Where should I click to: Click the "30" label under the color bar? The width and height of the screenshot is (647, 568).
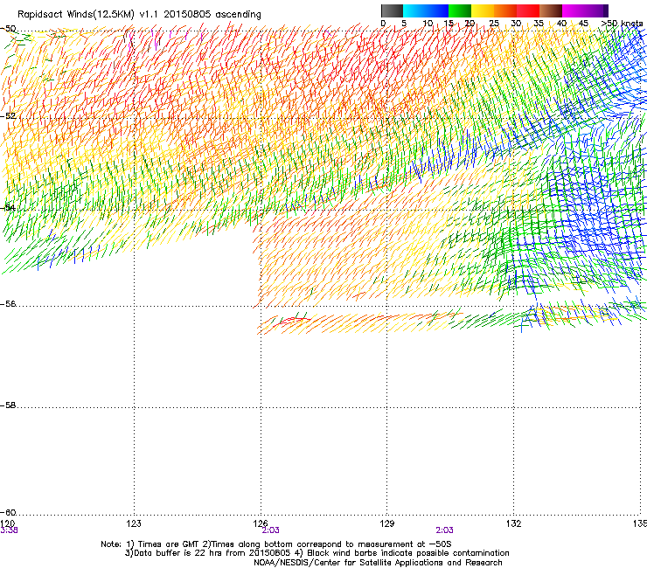(516, 24)
